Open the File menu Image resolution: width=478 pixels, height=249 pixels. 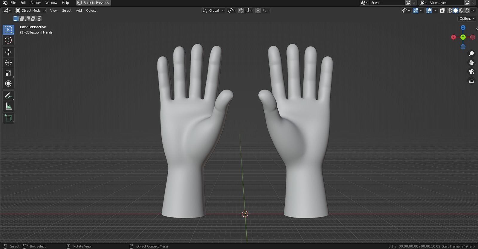click(x=13, y=3)
